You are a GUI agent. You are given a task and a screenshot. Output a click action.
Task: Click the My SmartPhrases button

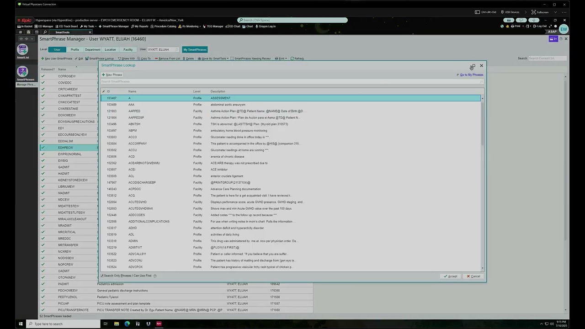point(195,49)
